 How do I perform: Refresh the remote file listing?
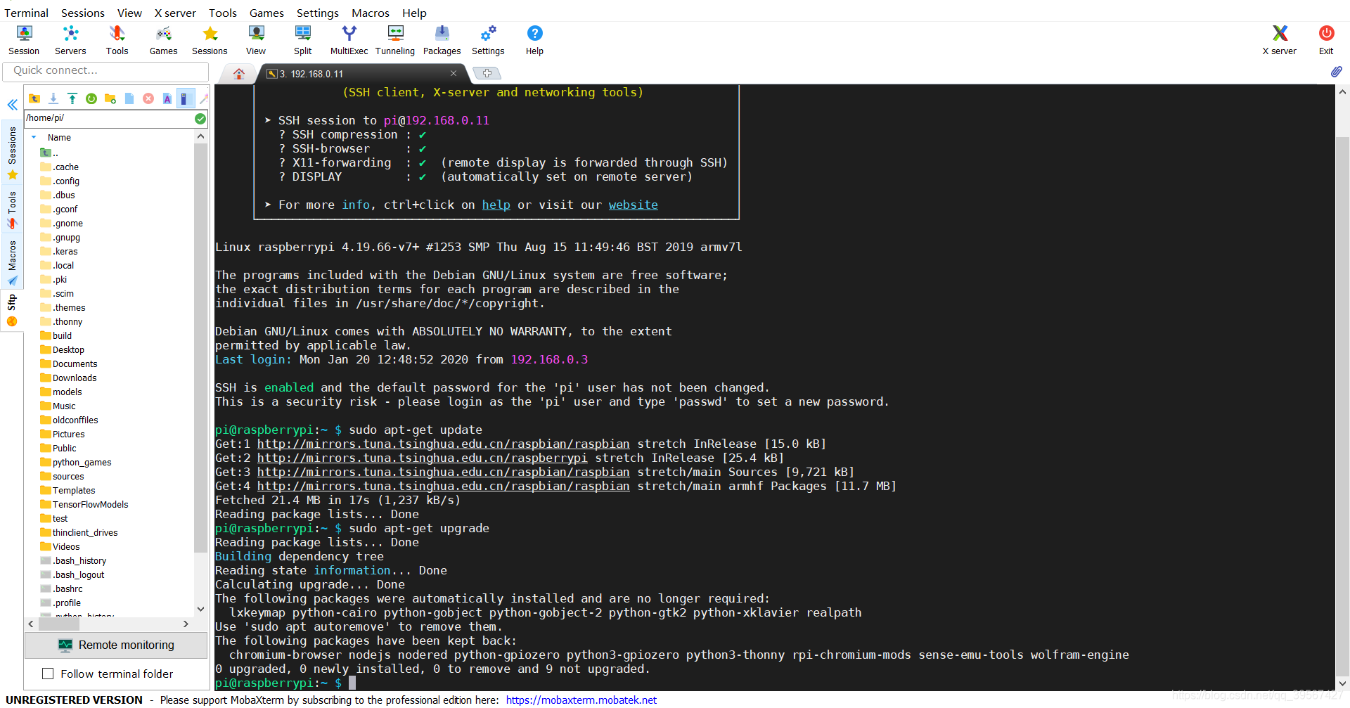91,98
